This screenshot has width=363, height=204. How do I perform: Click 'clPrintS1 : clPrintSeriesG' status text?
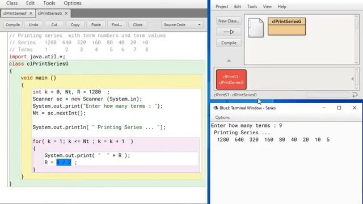click(x=235, y=95)
